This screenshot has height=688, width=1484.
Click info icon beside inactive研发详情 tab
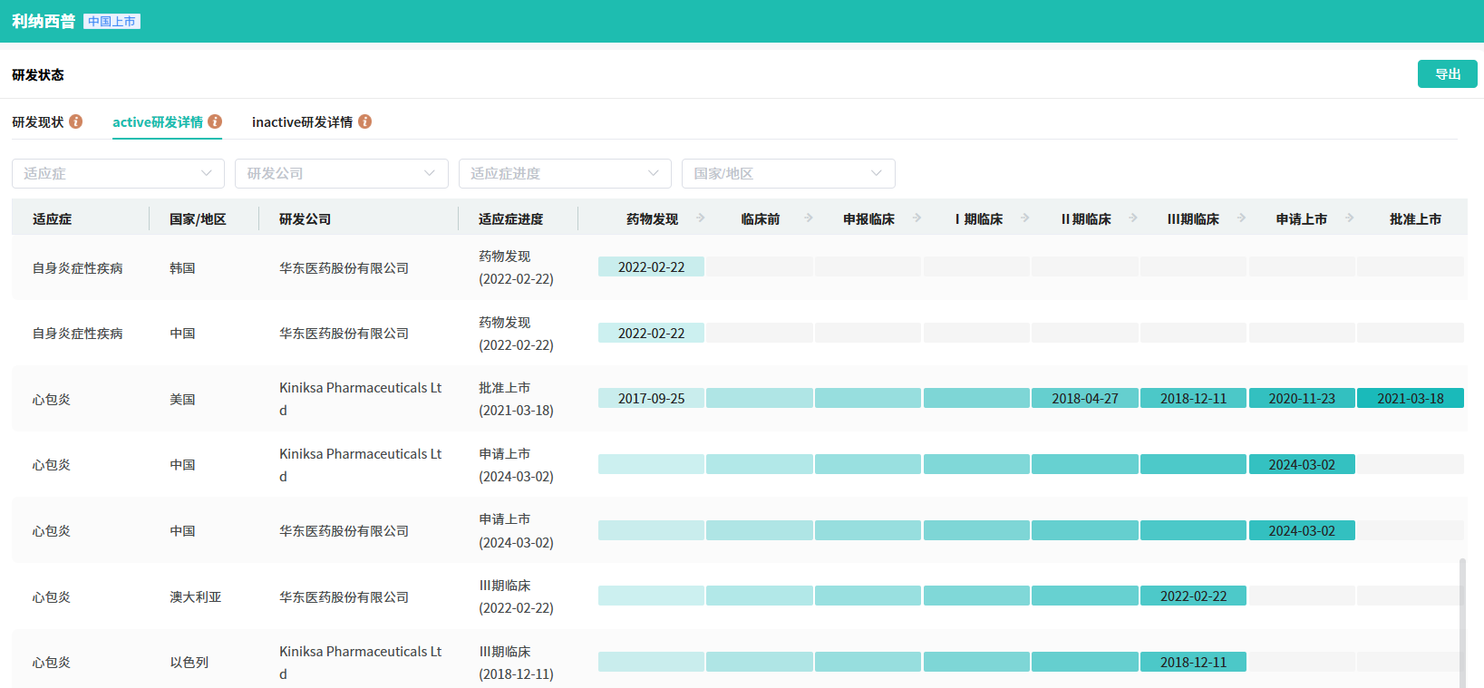[364, 121]
